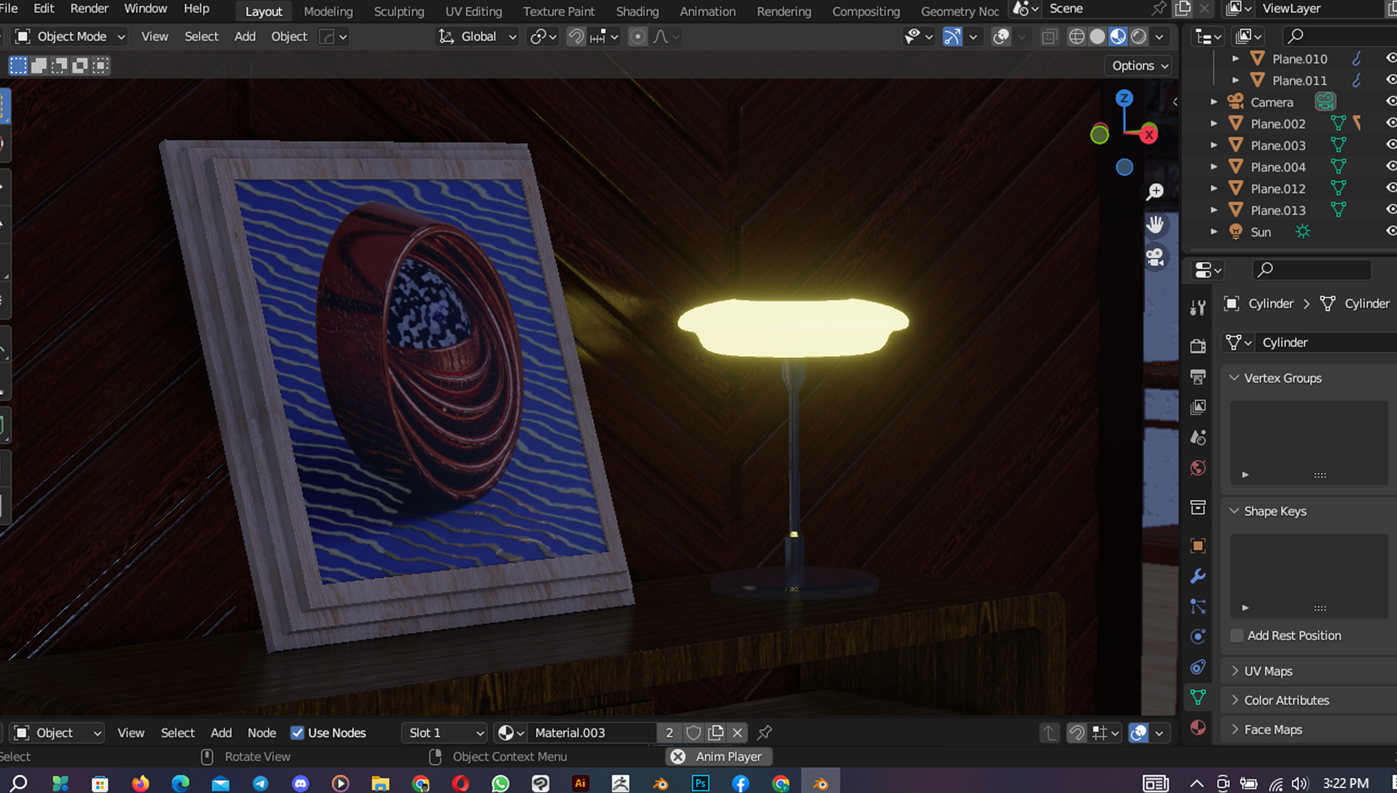Switch viewport to Solid shading
The height and width of the screenshot is (793, 1397).
pyautogui.click(x=1098, y=36)
